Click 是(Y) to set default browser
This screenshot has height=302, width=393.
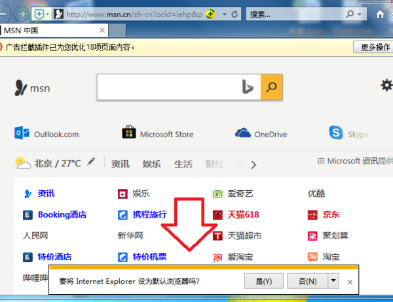tap(264, 281)
